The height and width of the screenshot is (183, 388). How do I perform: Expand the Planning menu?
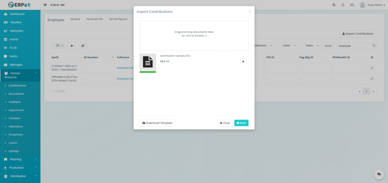point(20,159)
